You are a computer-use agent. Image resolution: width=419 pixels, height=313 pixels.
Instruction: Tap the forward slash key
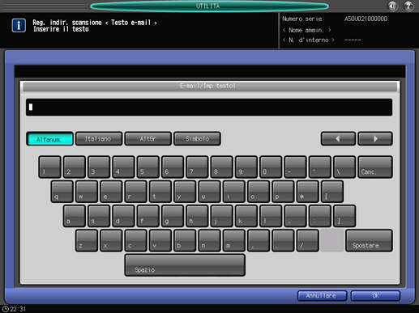point(308,240)
